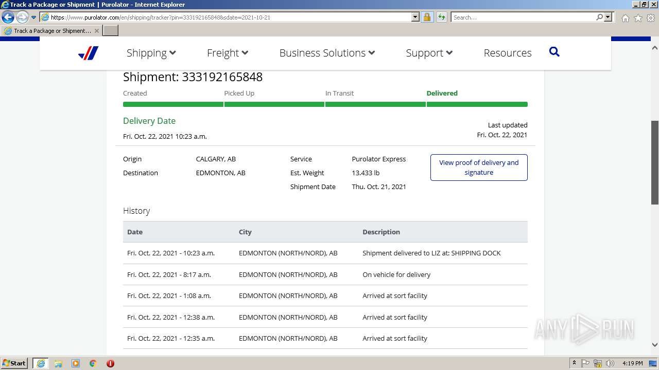Click the Picked Up progress bar segment

pyautogui.click(x=274, y=104)
